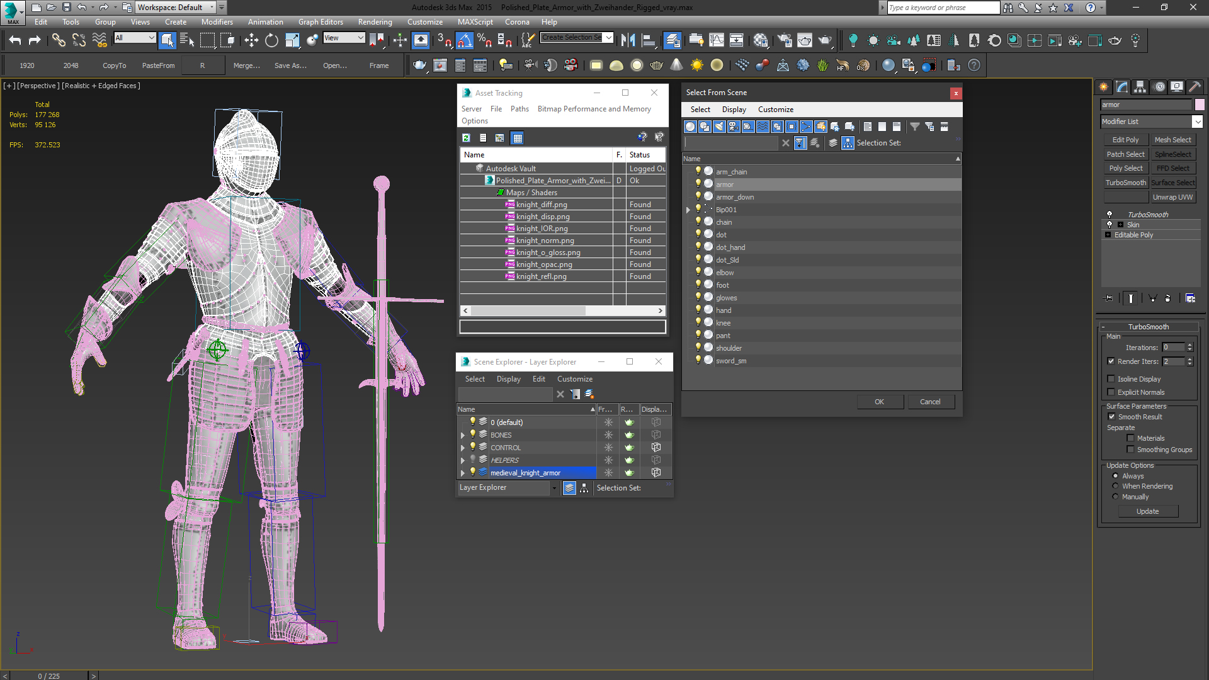Uncheck the Render Iters checkbox
This screenshot has width=1209, height=680.
point(1111,361)
